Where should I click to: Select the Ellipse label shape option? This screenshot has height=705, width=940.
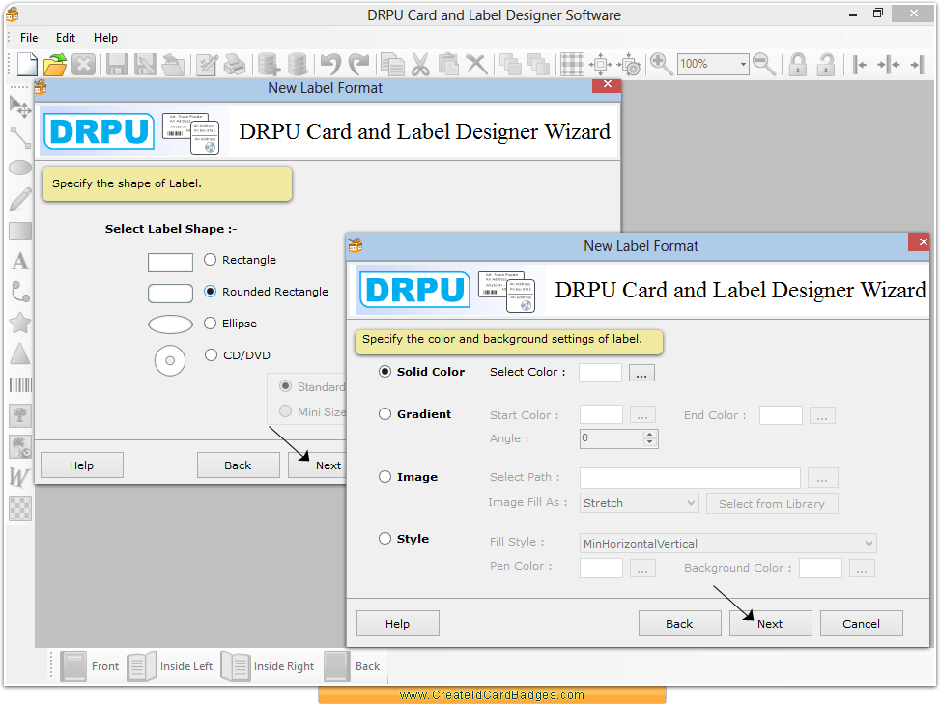210,324
